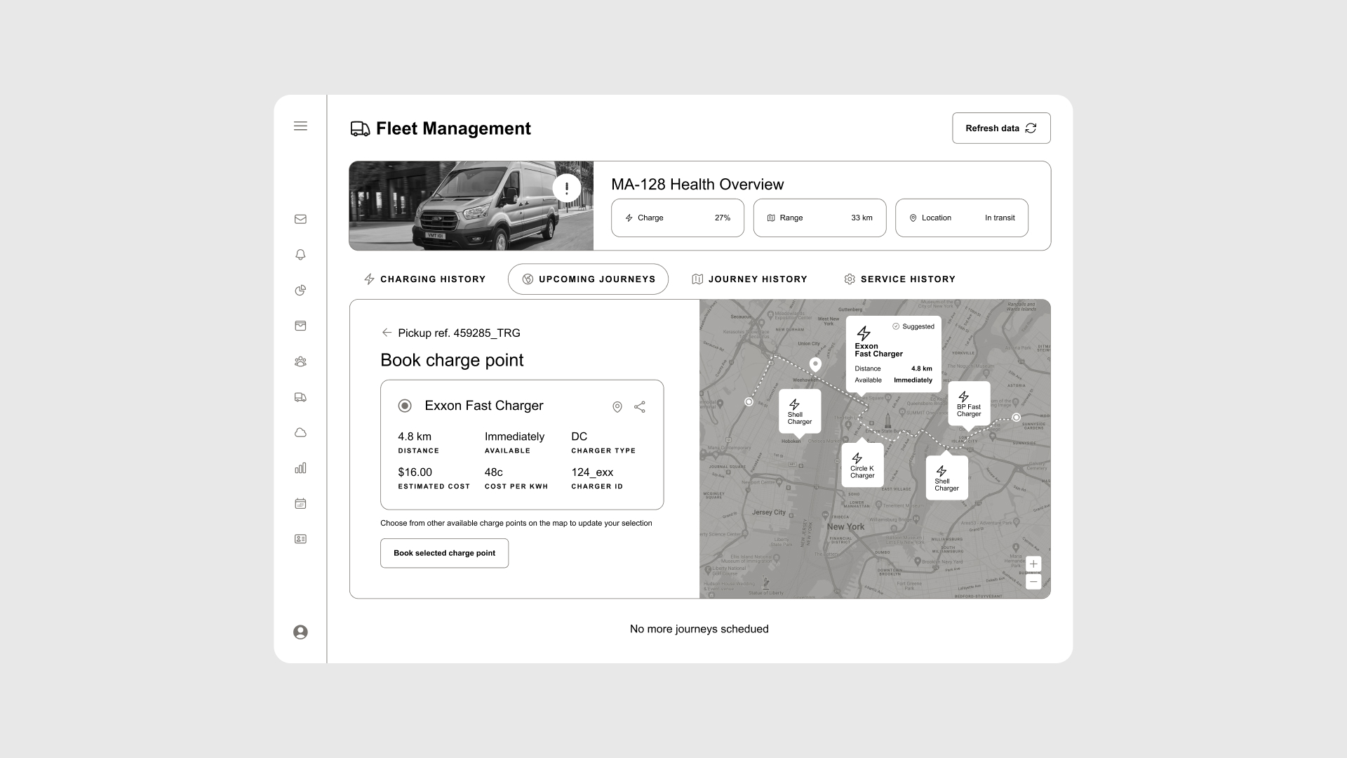This screenshot has height=758, width=1347.
Task: Click the location pin icon next to Exxon Fast Charger
Action: point(617,407)
